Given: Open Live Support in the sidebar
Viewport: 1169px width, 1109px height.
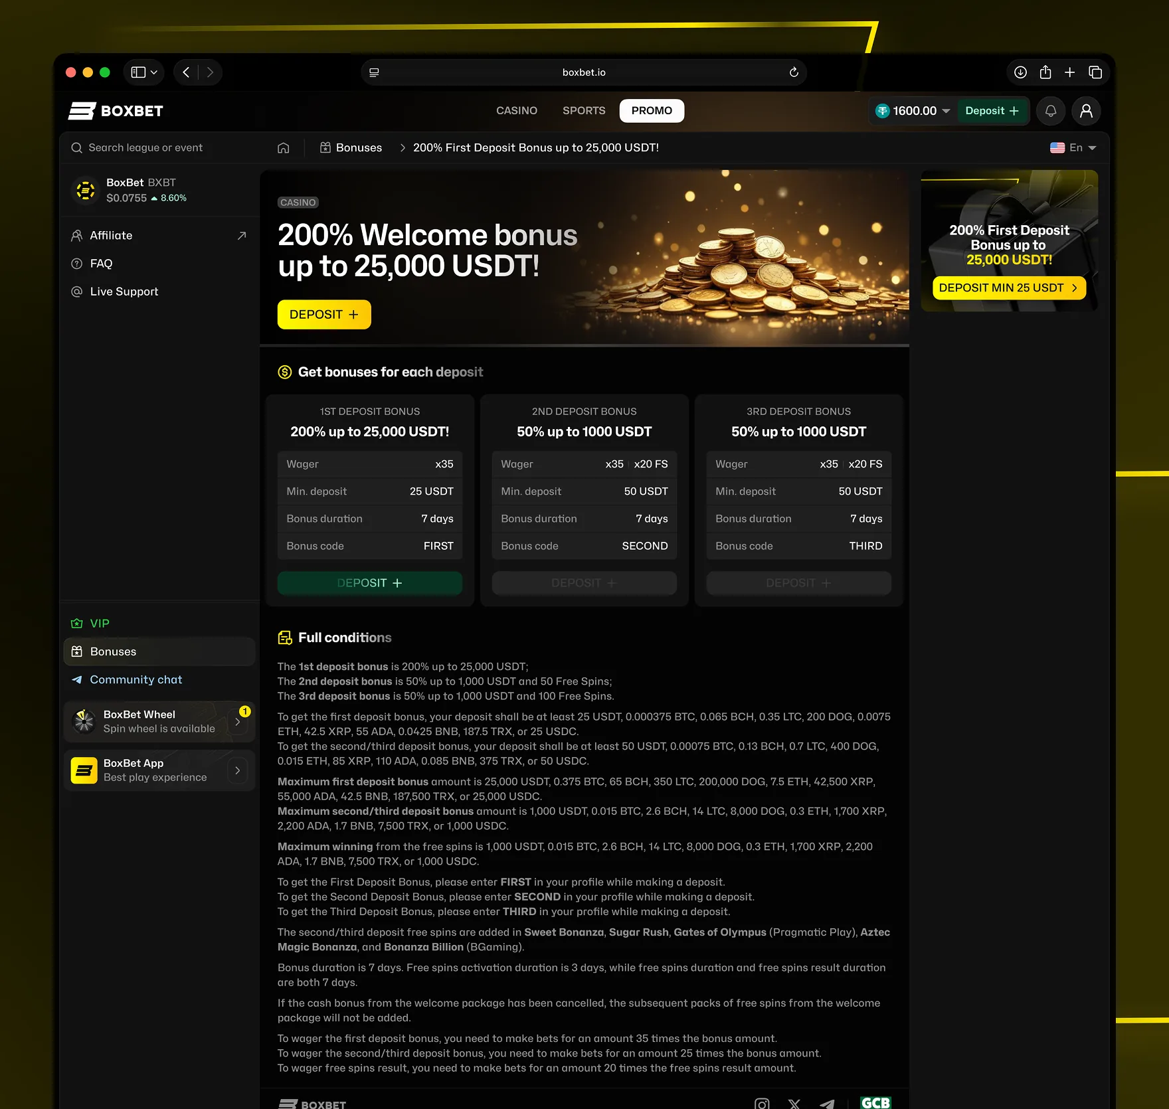Looking at the screenshot, I should (x=159, y=292).
